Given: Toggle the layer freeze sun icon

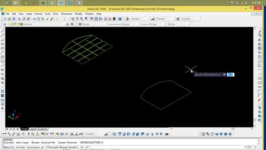Looking at the screenshot, I should [x=12, y=24].
